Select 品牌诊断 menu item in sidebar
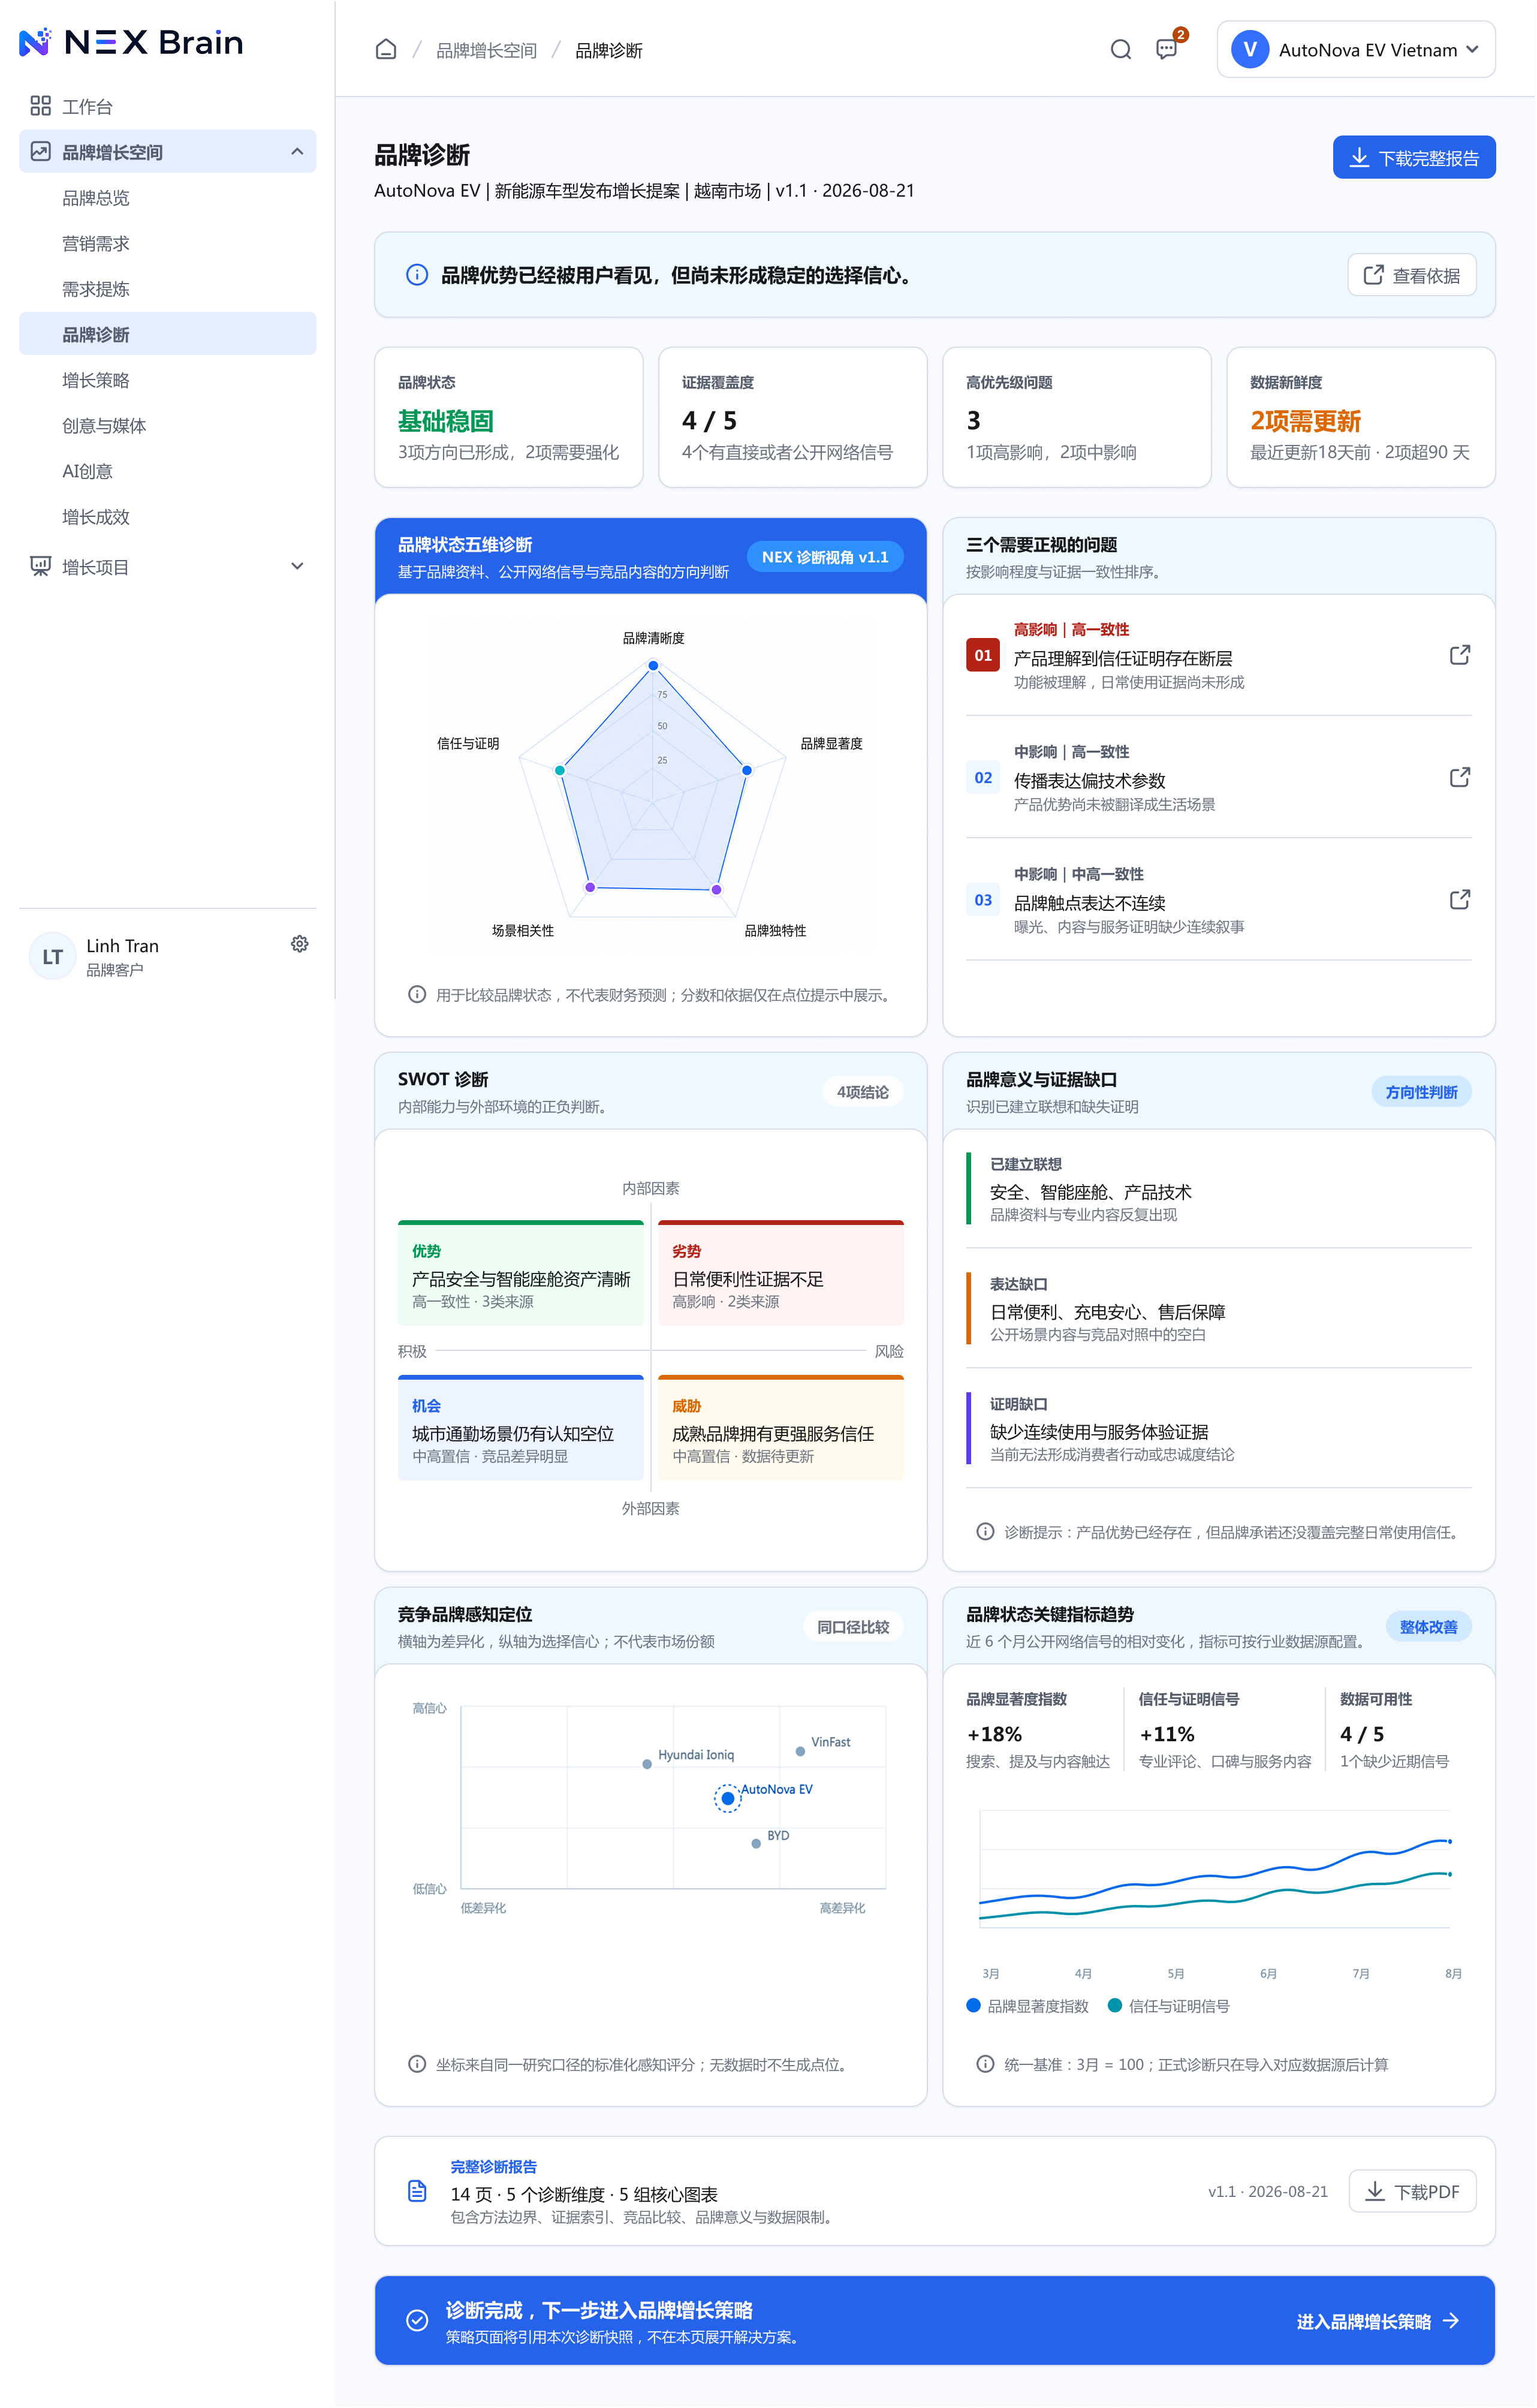Viewport: 1537px width, 2408px height. (168, 334)
